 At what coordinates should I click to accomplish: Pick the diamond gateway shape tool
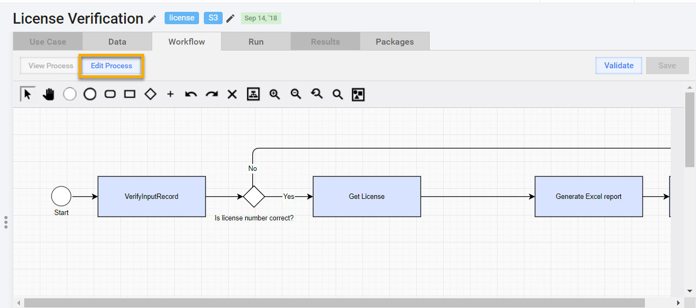pyautogui.click(x=151, y=94)
